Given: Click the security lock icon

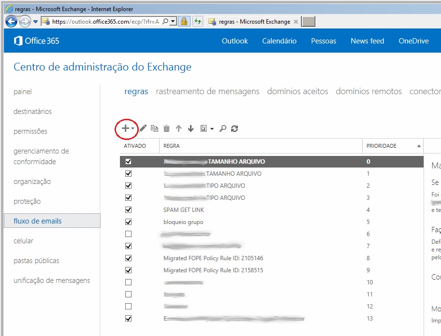Looking at the screenshot, I should (184, 21).
